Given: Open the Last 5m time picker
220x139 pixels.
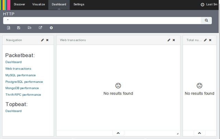Looking at the screenshot, I should pyautogui.click(x=209, y=4).
